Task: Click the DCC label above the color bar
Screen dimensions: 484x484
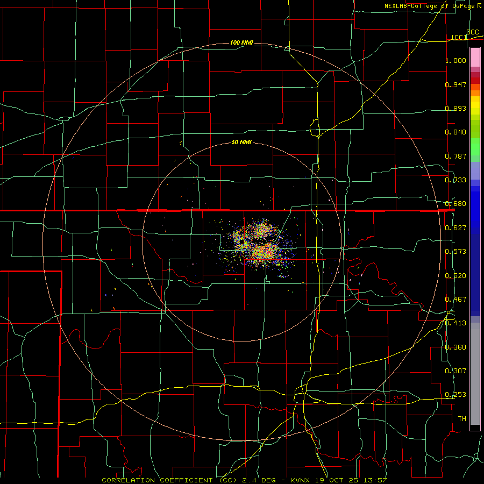Action: point(472,32)
